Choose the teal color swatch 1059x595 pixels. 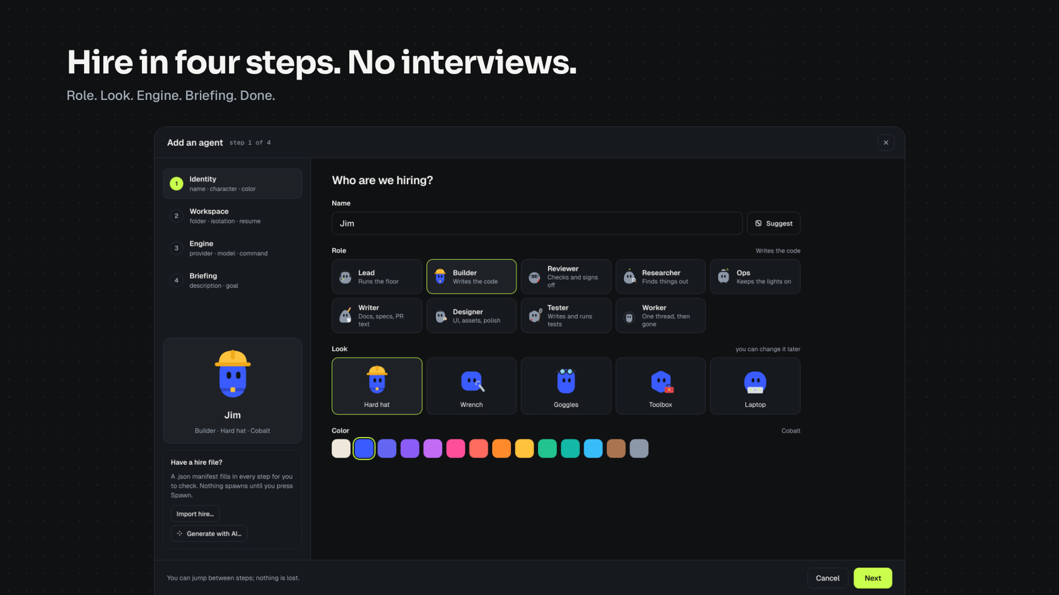point(570,448)
